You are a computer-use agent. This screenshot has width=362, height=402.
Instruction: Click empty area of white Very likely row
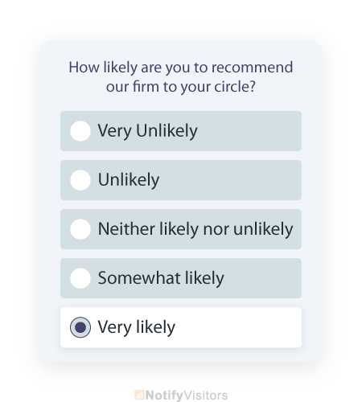coord(239,327)
